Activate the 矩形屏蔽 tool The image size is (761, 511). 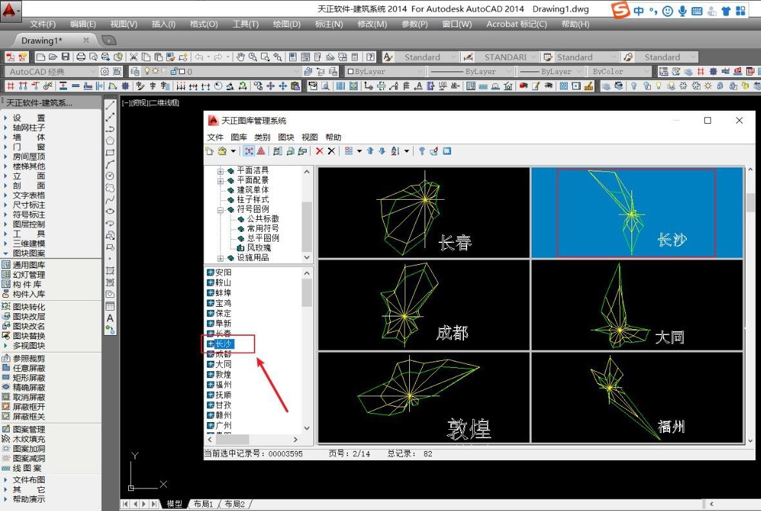[29, 378]
